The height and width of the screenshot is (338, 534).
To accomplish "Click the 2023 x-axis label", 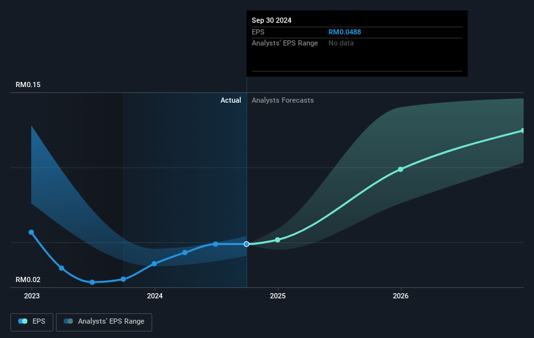I will coord(32,296).
